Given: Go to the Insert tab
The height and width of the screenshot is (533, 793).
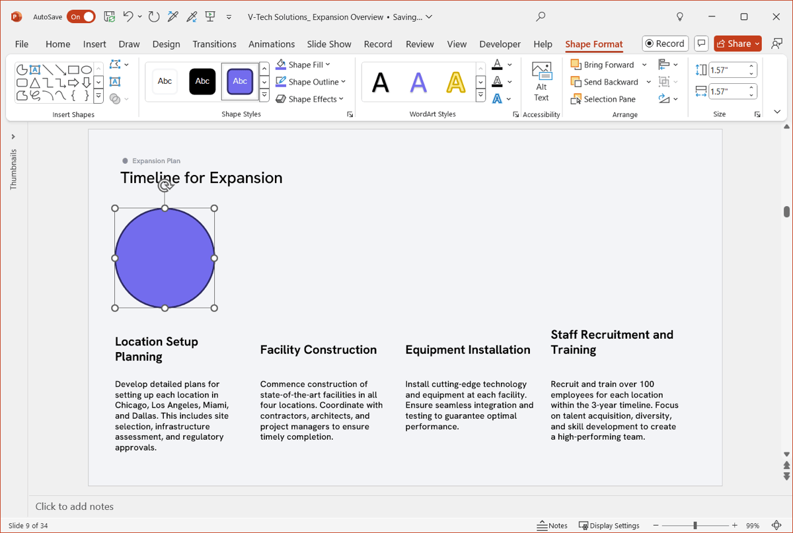Looking at the screenshot, I should [x=94, y=44].
